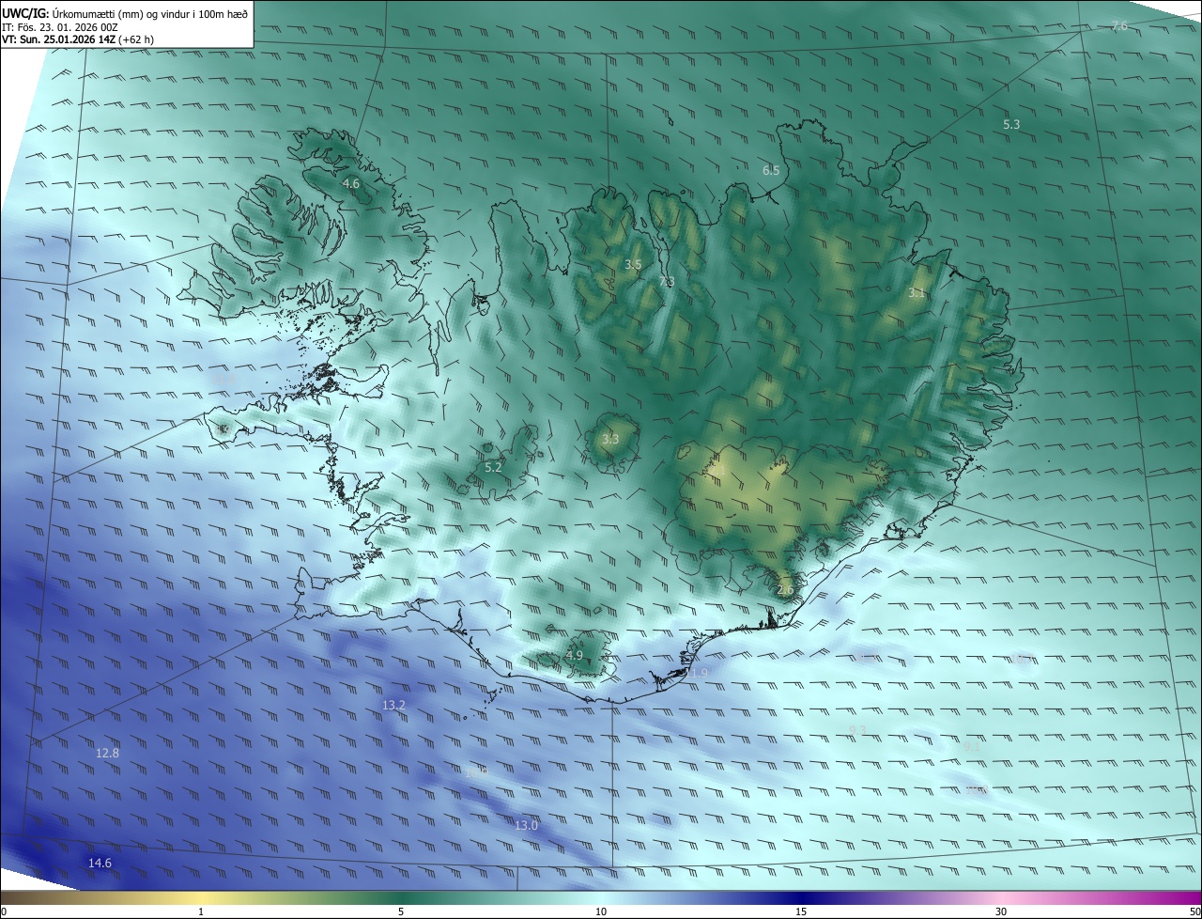Click the faint 9.3 value label over the sea
This screenshot has height=919, width=1202.
pyautogui.click(x=857, y=730)
